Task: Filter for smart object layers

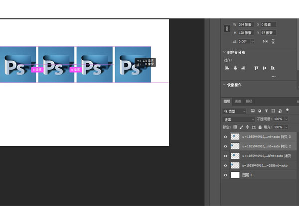Action: click(280, 111)
